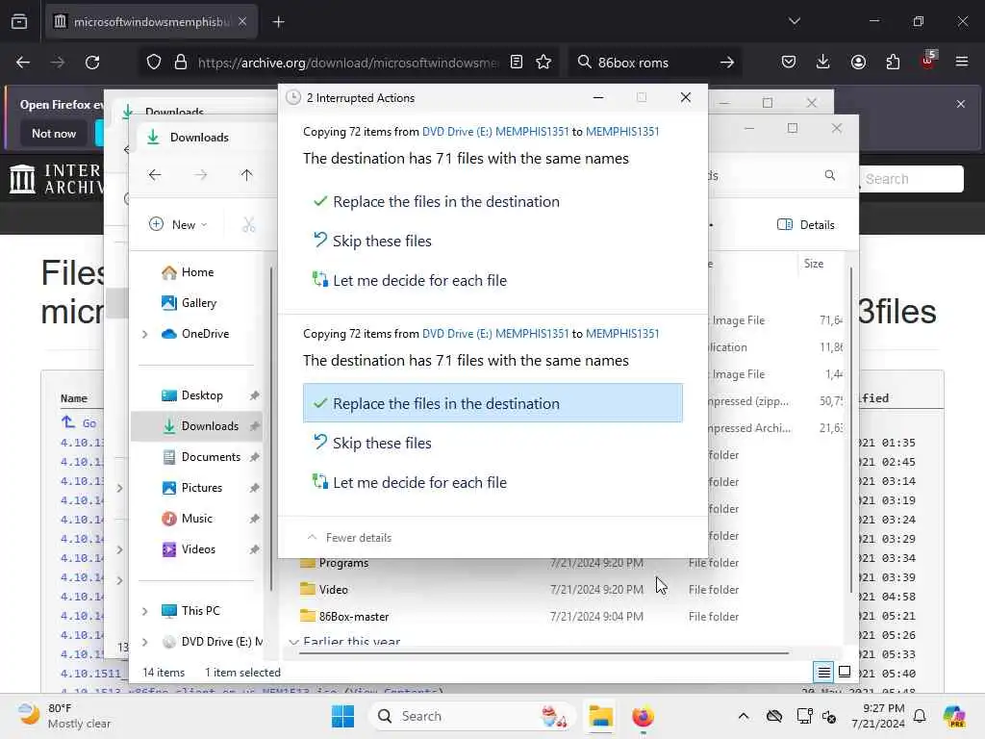Reload the Firefox page
The height and width of the screenshot is (739, 985).
92,63
